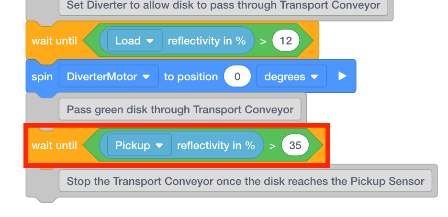Click "wait until" label on the Pickup block

pos(54,145)
